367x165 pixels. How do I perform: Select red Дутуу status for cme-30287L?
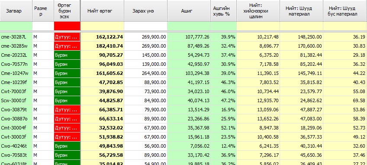click(x=67, y=37)
